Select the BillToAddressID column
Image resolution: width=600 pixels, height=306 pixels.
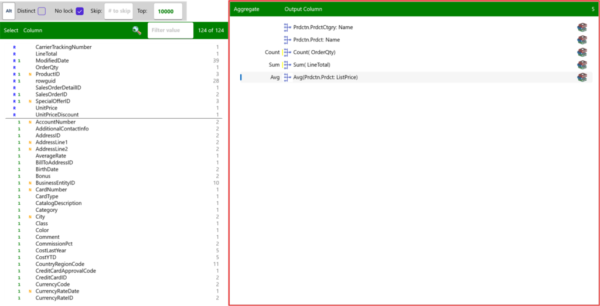tap(54, 162)
